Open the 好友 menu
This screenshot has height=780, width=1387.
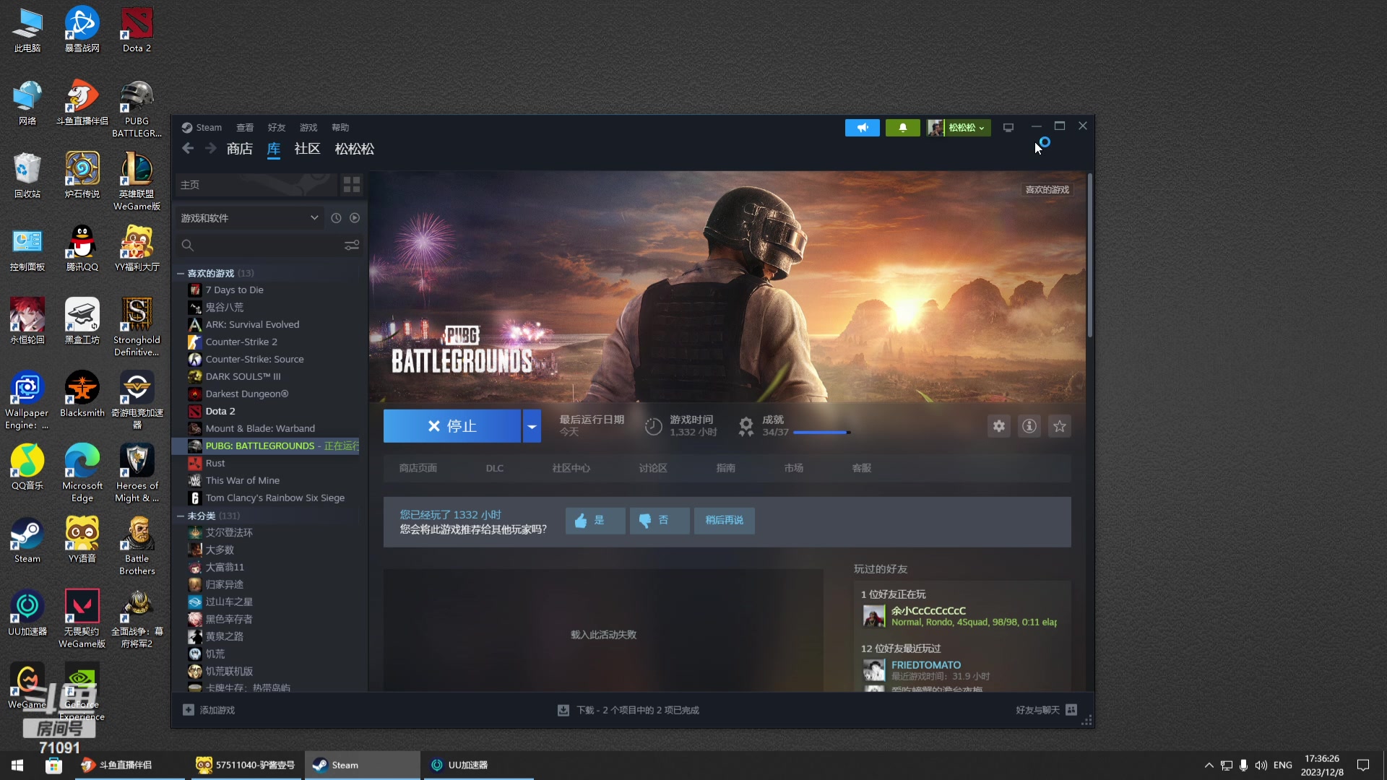point(277,128)
